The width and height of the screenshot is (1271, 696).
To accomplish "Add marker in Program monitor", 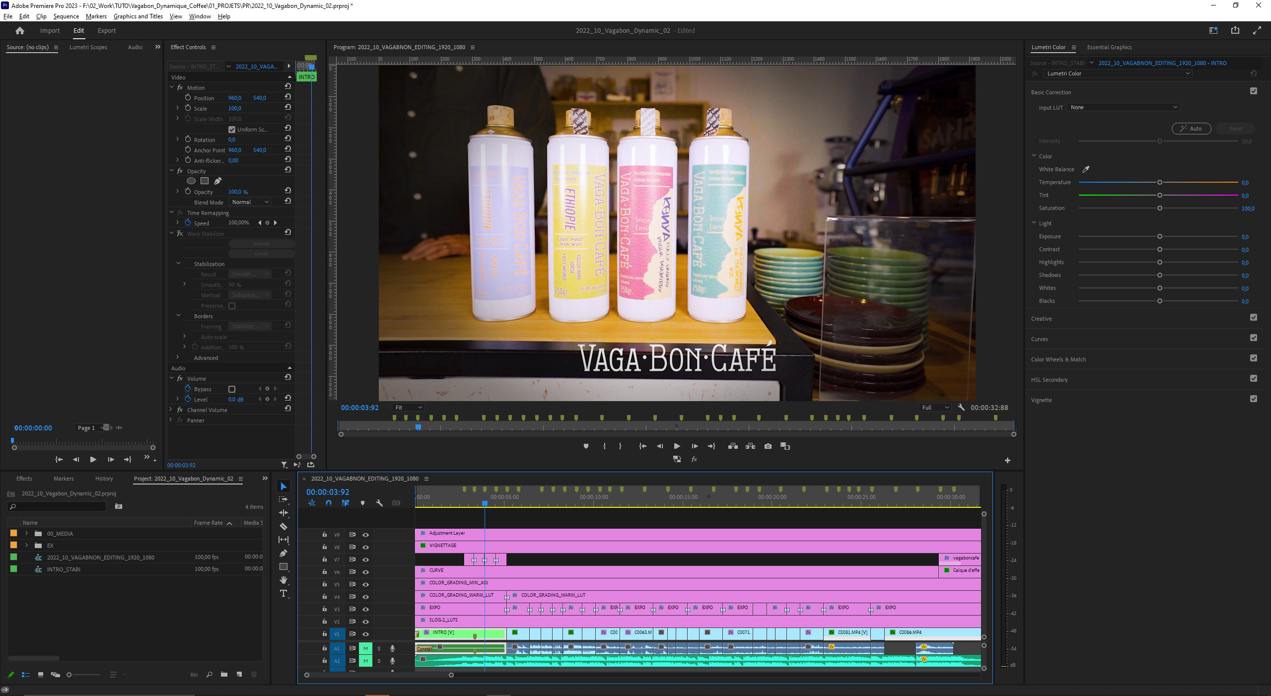I will 586,446.
